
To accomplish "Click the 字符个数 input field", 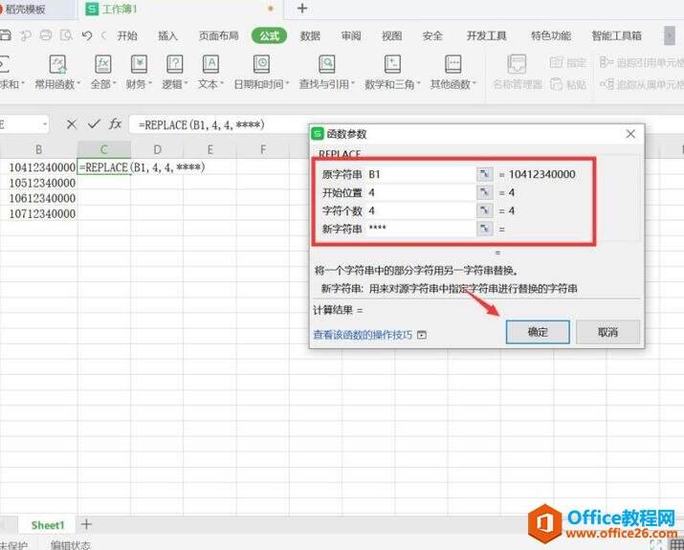I will (x=421, y=210).
